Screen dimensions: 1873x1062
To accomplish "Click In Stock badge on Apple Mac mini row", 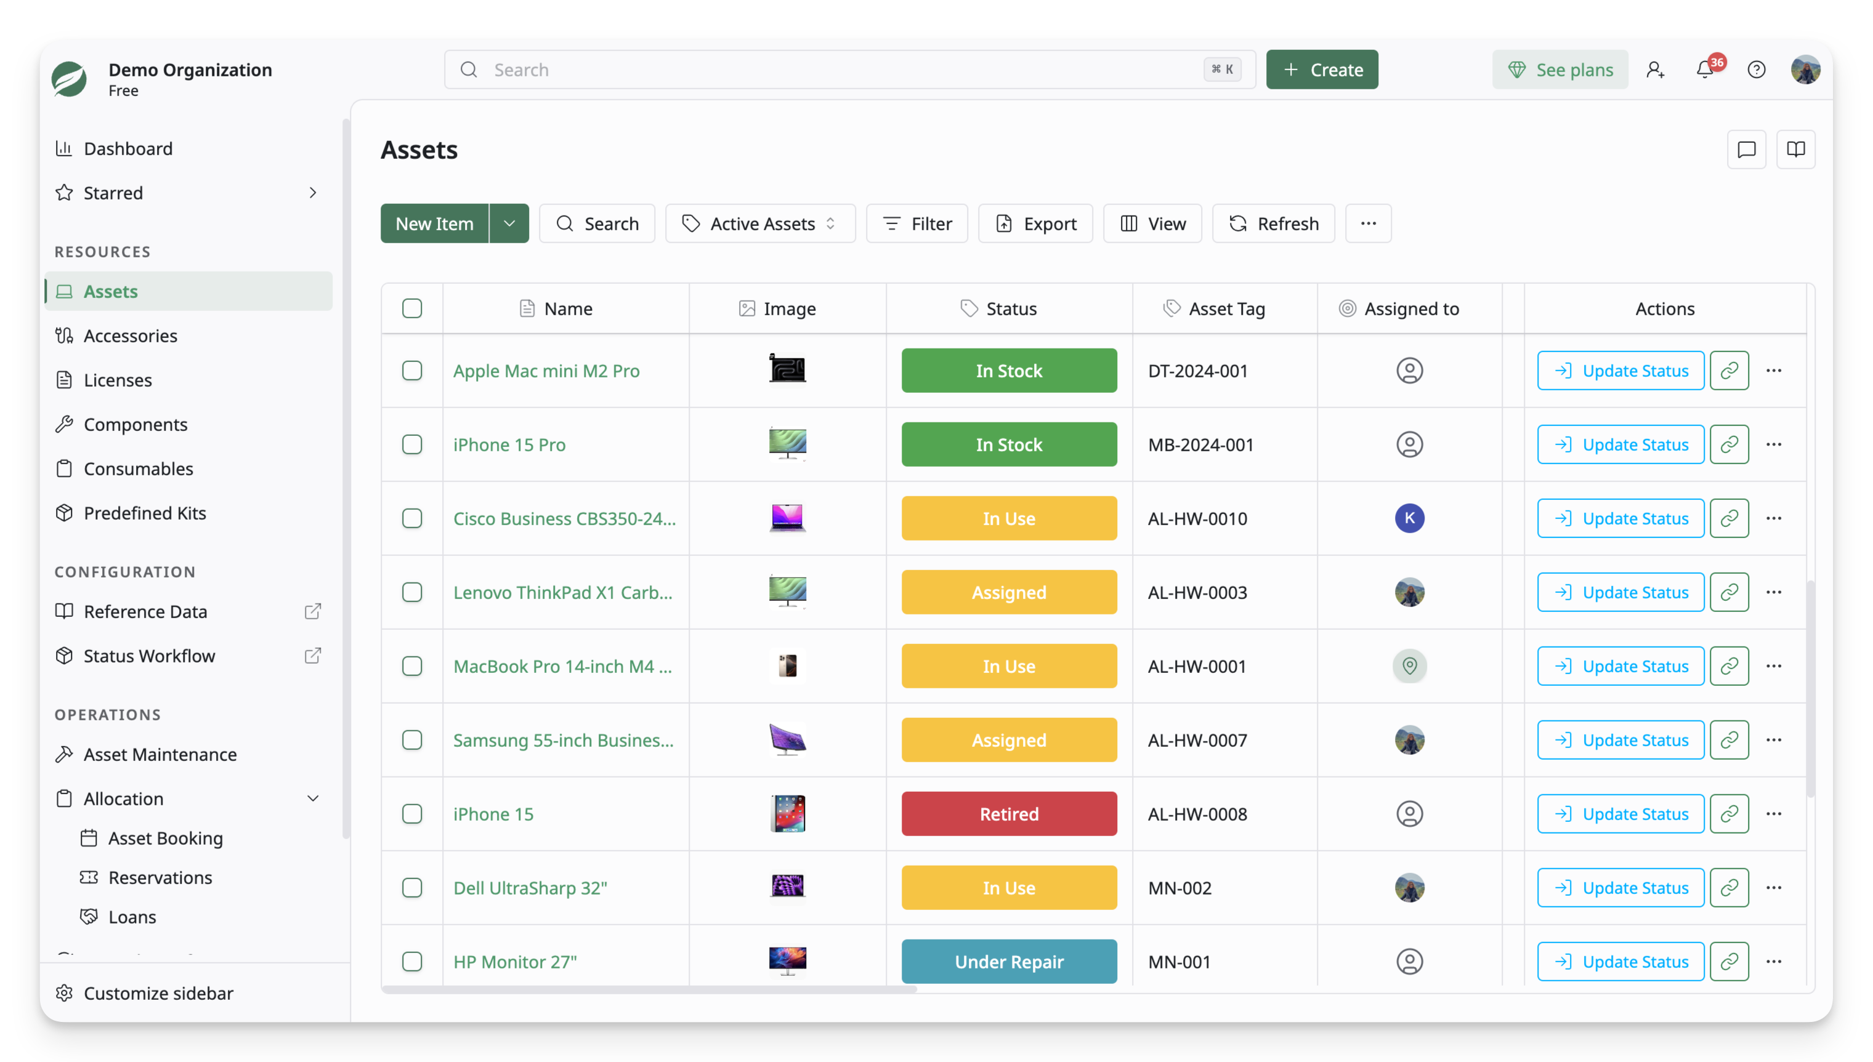I will pyautogui.click(x=1008, y=371).
